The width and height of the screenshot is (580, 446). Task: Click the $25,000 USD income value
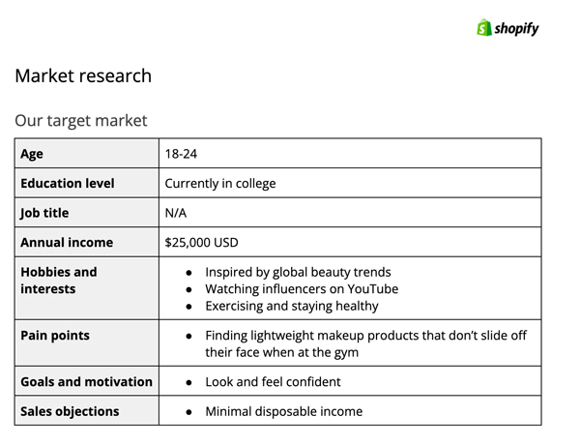202,243
